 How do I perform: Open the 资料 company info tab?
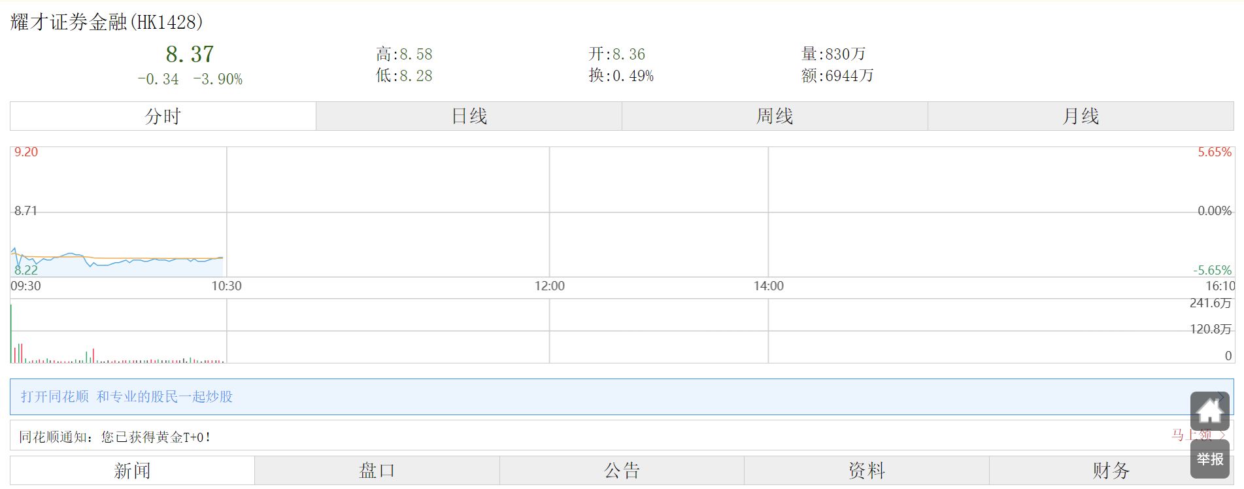coord(866,471)
